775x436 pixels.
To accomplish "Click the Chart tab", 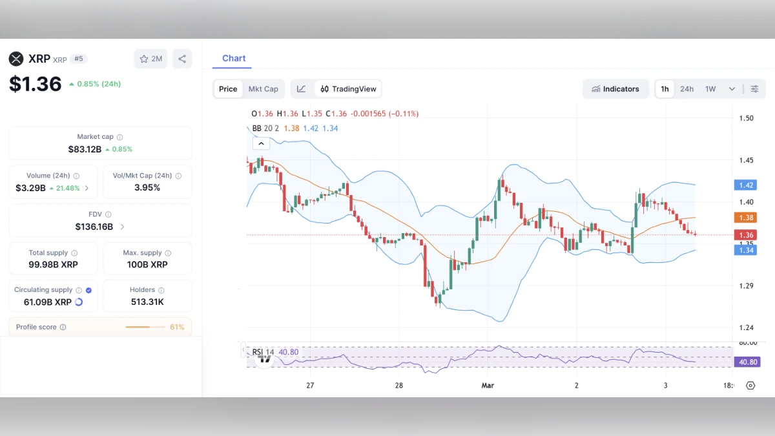I will pos(233,57).
